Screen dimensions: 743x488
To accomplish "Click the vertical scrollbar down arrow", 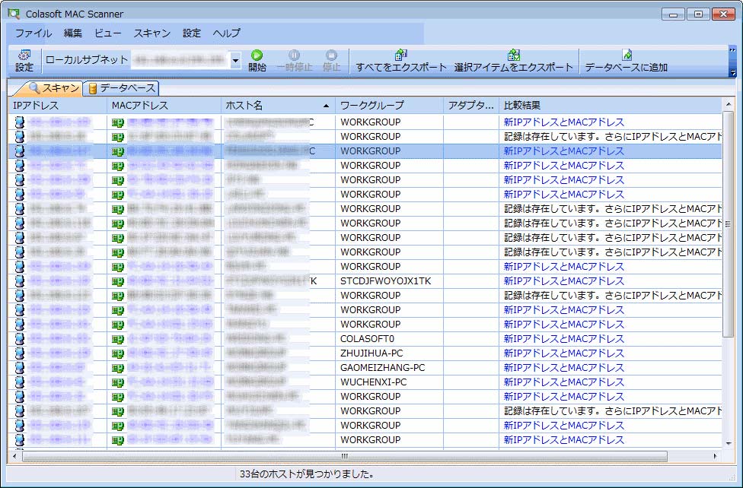I will pos(728,442).
